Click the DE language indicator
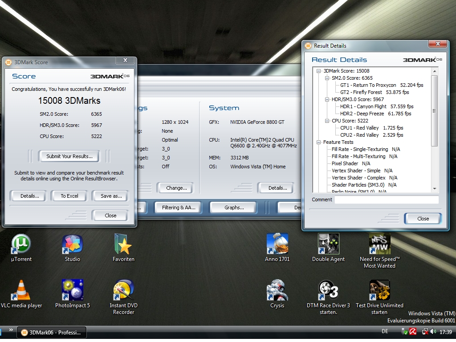456x342 pixels. [x=385, y=331]
